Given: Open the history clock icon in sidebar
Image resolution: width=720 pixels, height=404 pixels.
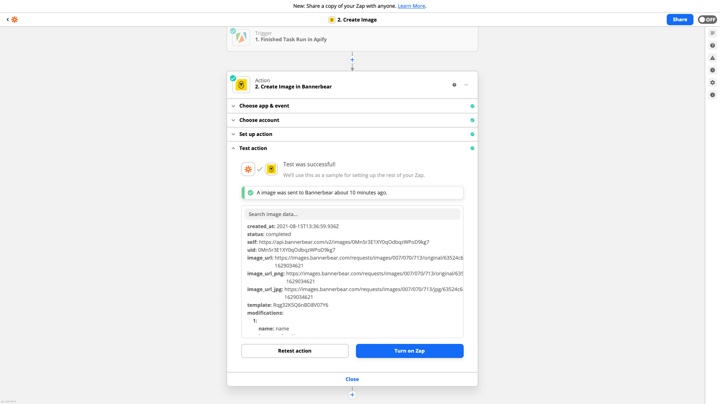Looking at the screenshot, I should pyautogui.click(x=712, y=70).
